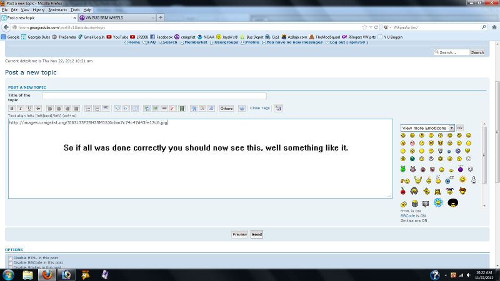
Task: Insert a numbered list
Action: (97, 108)
